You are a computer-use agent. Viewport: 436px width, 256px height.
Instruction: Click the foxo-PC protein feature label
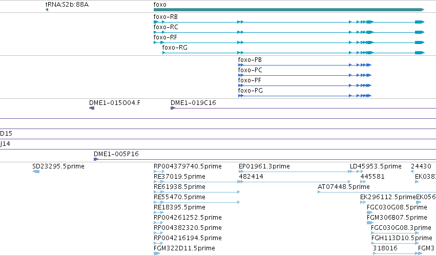(250, 70)
